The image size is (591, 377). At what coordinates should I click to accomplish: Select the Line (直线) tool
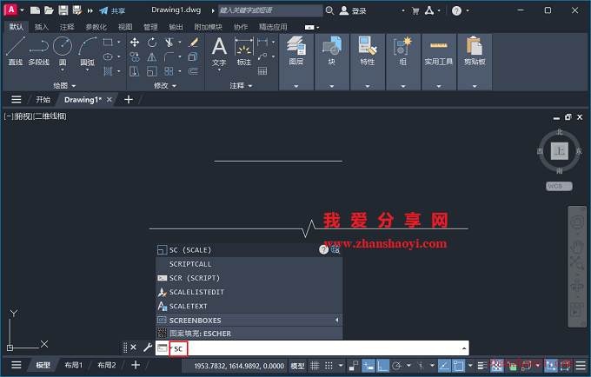click(x=16, y=51)
